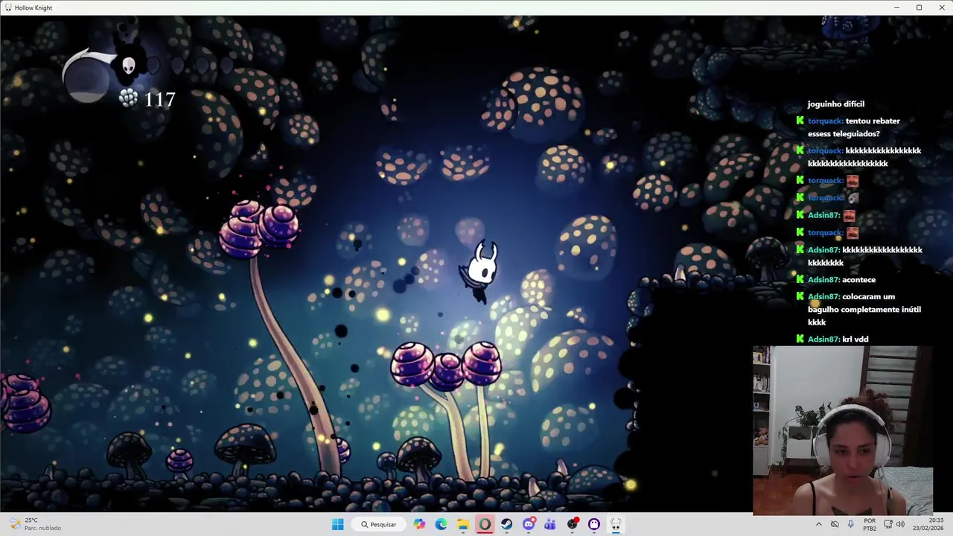
Task: Click the Pesquisar taskbar search box
Action: click(378, 524)
